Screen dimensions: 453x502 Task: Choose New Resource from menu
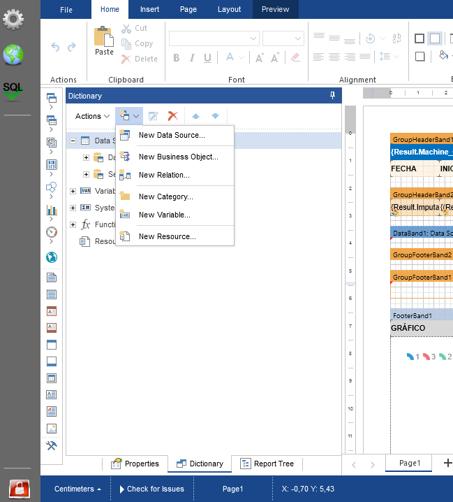(x=175, y=236)
